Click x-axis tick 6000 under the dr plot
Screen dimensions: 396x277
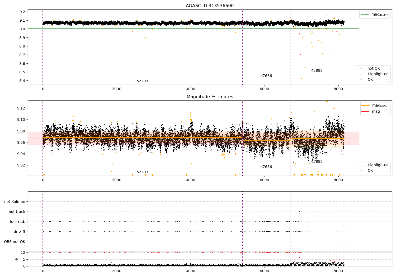point(264,271)
